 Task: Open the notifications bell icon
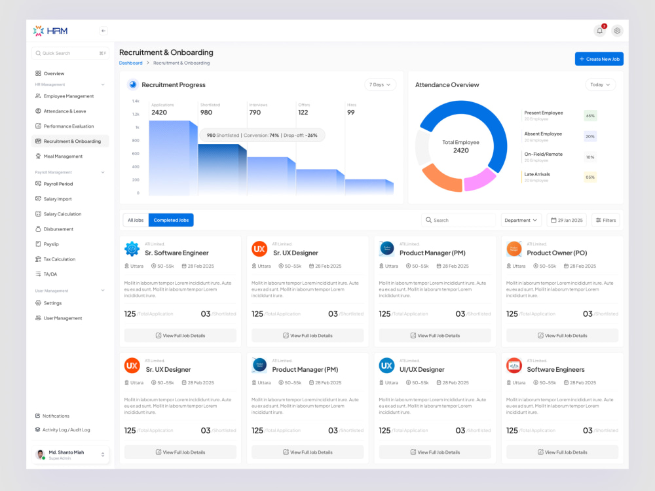tap(599, 31)
